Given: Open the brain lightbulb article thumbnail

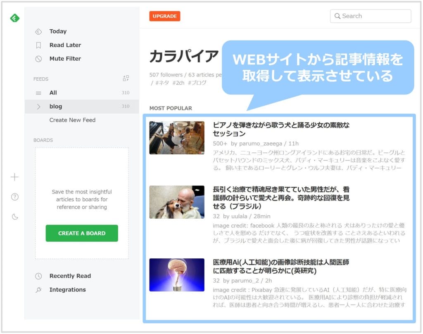Looking at the screenshot, I should [177, 275].
